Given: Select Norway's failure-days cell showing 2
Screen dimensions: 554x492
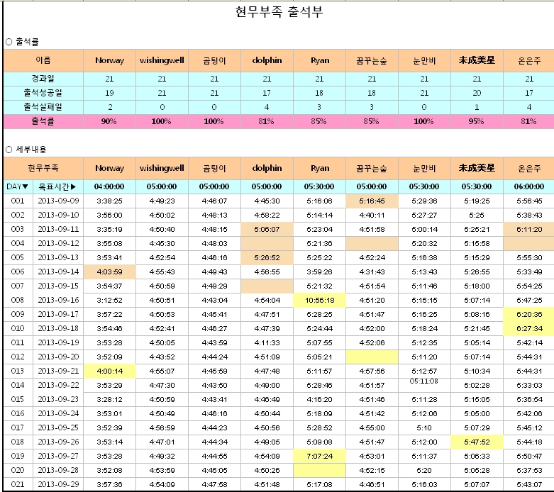Looking at the screenshot, I should (x=109, y=107).
